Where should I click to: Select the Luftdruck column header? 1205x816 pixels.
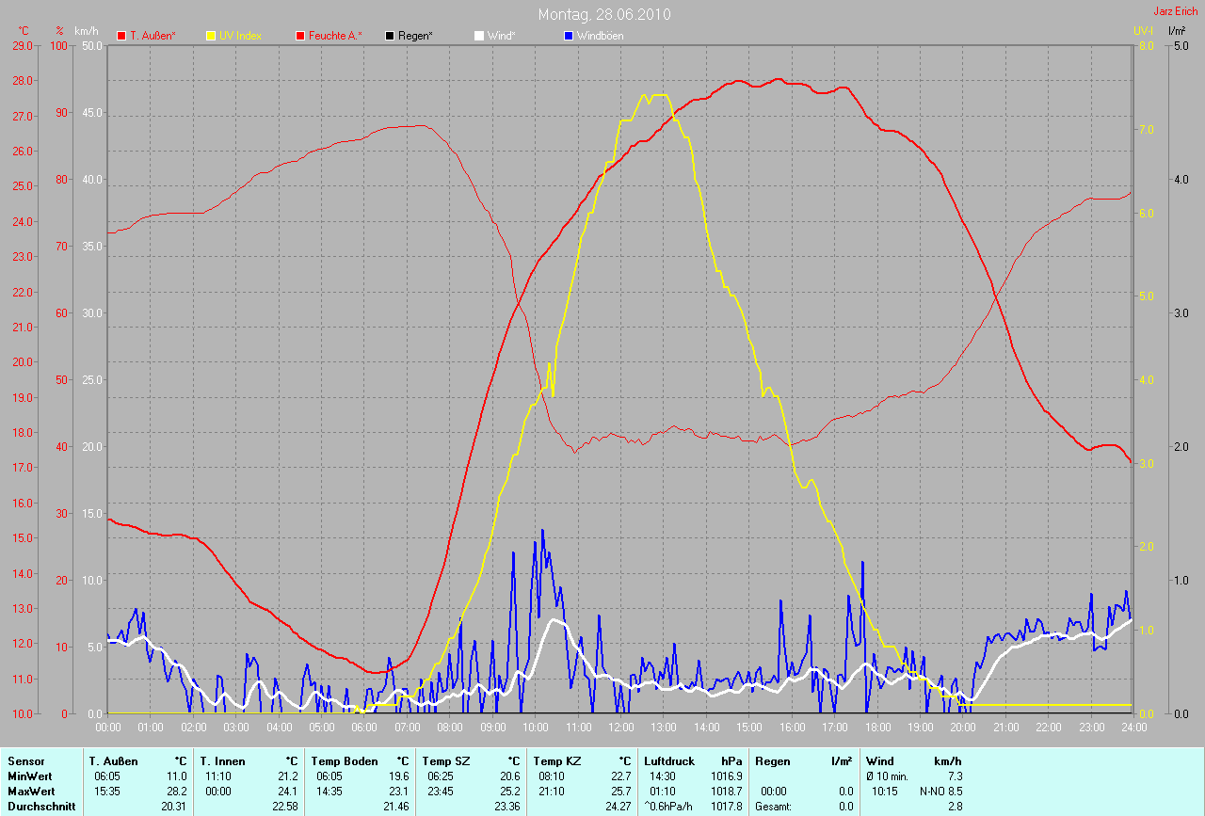(x=669, y=761)
